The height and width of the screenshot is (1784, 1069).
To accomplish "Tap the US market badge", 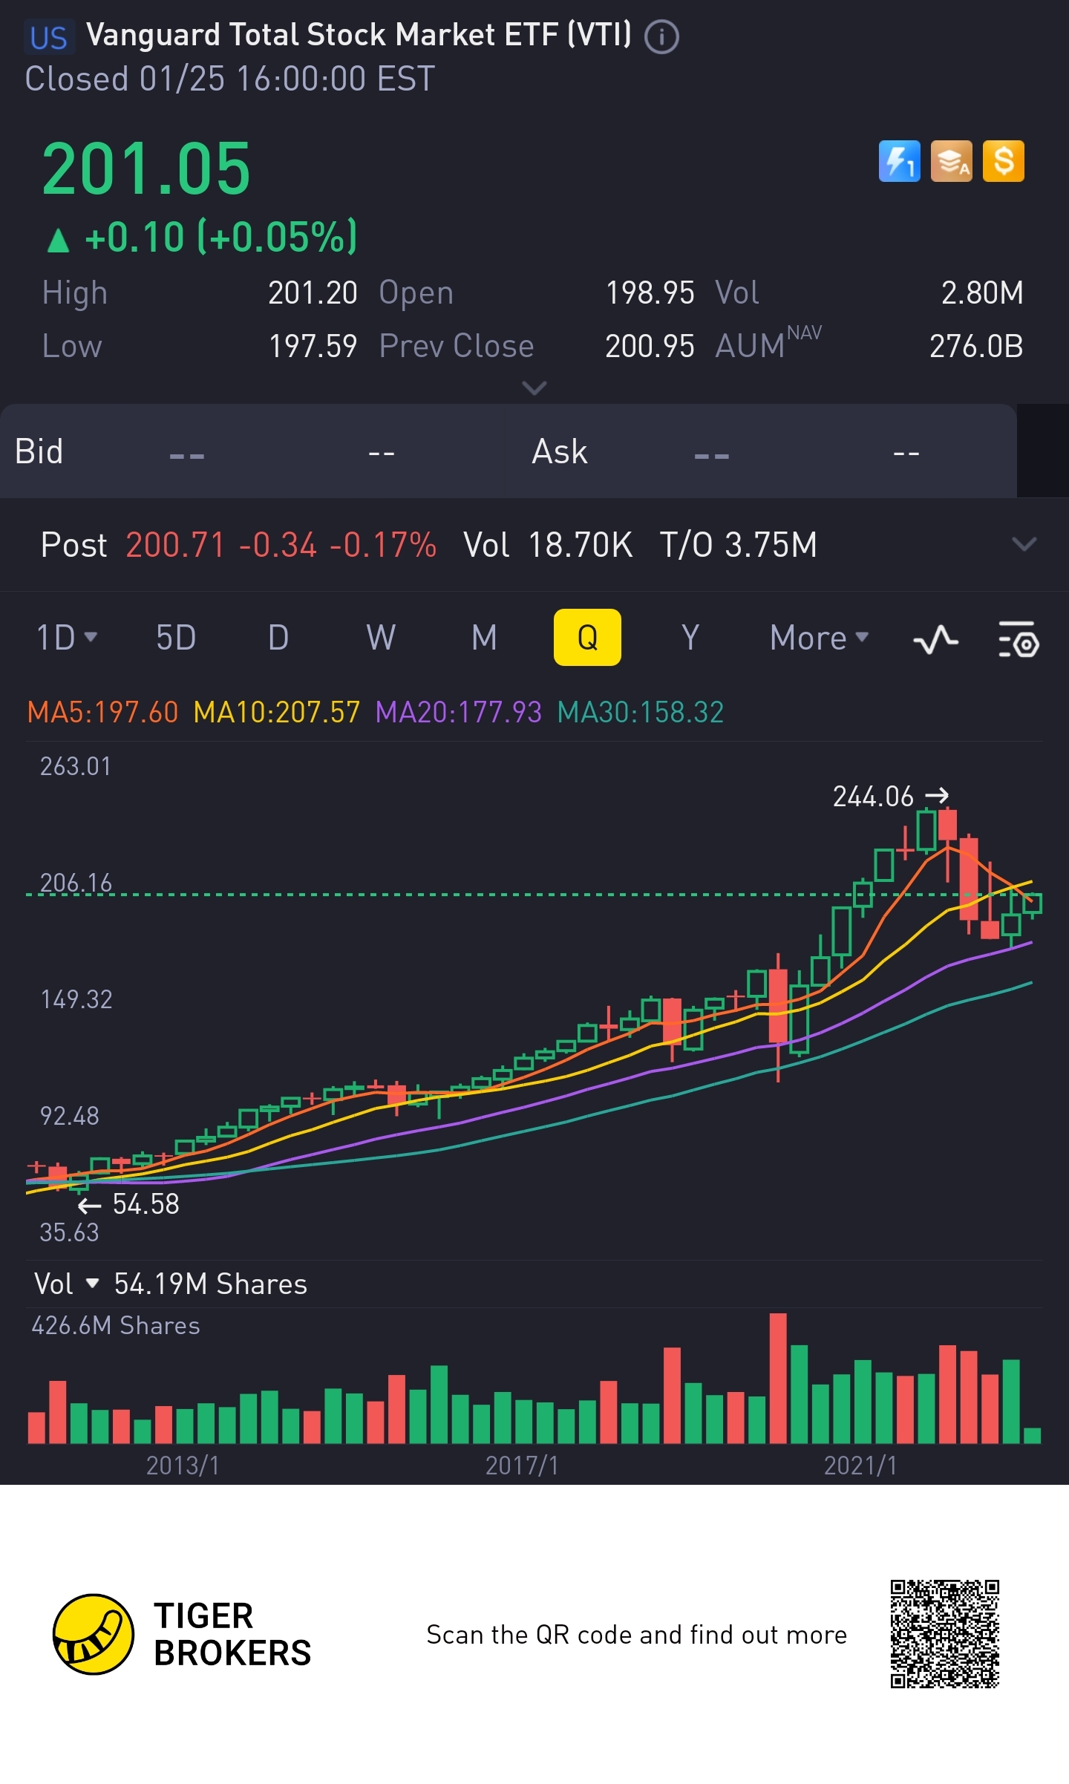I will coord(49,38).
